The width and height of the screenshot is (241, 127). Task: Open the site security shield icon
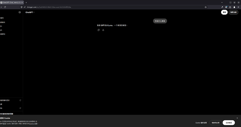pos(22,7)
